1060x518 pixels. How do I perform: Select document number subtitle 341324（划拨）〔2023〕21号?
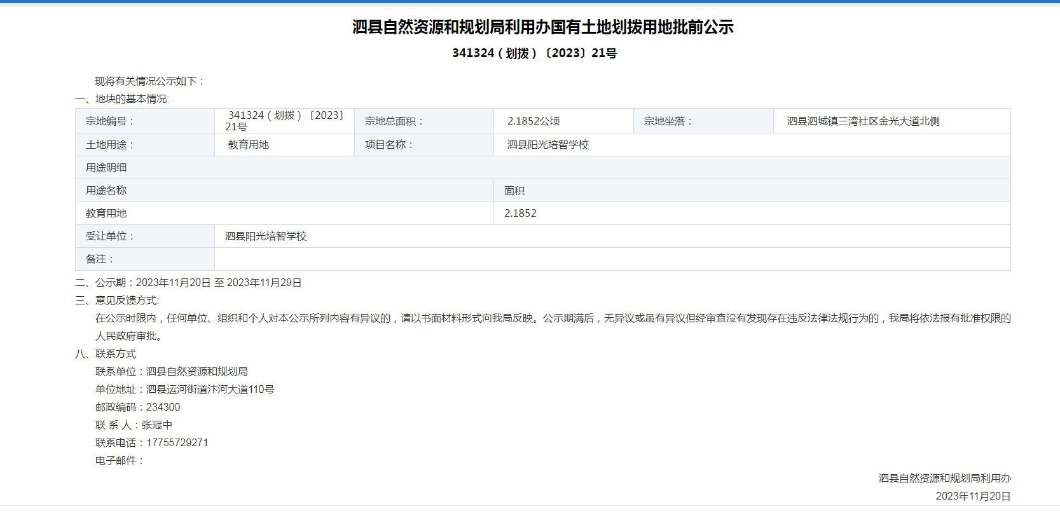pos(535,53)
